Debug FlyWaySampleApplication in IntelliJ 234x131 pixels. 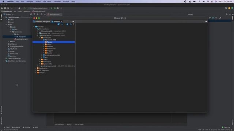point(55,8)
